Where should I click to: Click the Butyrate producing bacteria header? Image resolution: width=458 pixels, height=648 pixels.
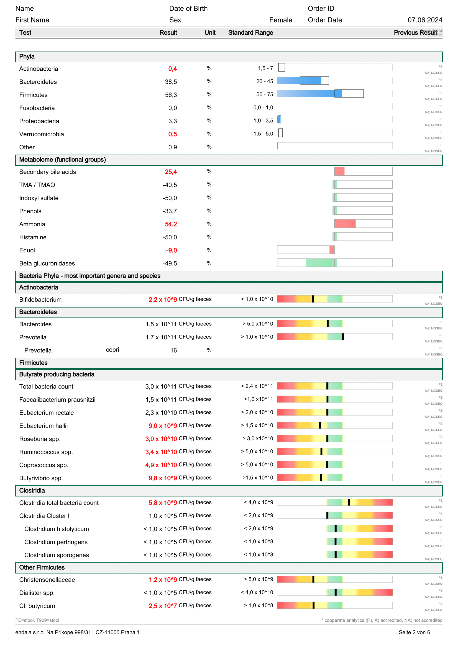tap(57, 374)
